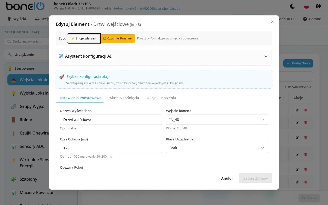Open the Wyjścia top menu item
This screenshot has height=205, width=328.
pos(17,19)
